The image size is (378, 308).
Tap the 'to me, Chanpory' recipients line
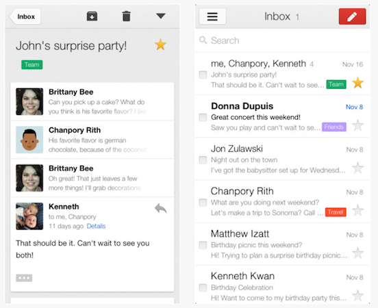(73, 217)
